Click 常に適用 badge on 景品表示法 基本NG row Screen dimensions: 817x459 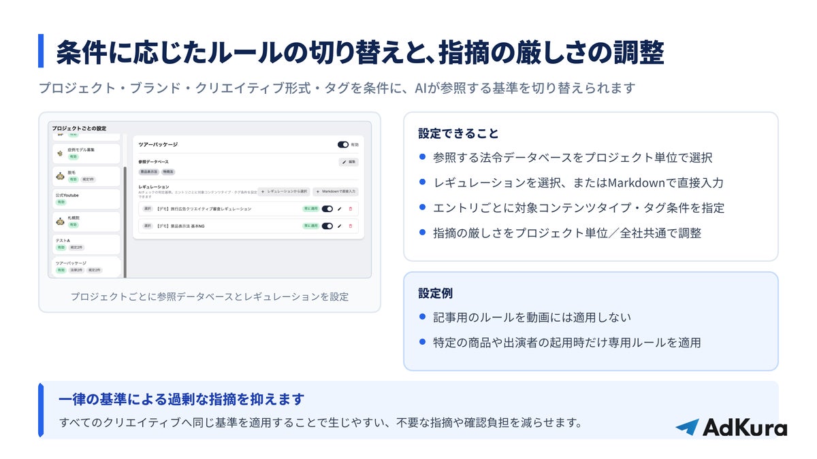point(311,226)
